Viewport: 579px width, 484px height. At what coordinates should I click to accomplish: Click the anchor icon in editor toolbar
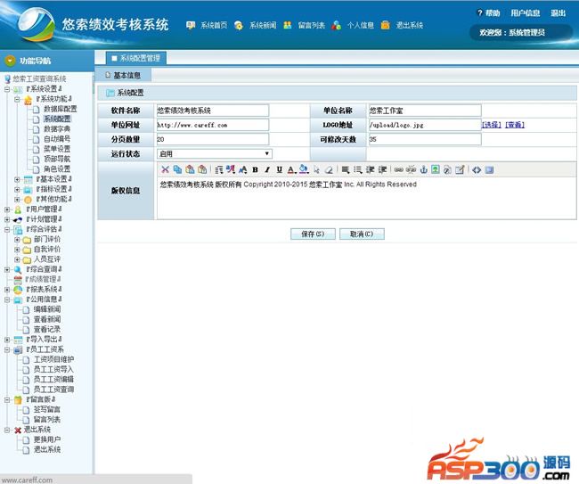(x=423, y=170)
